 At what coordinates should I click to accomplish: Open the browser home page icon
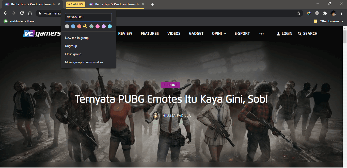(x=30, y=13)
